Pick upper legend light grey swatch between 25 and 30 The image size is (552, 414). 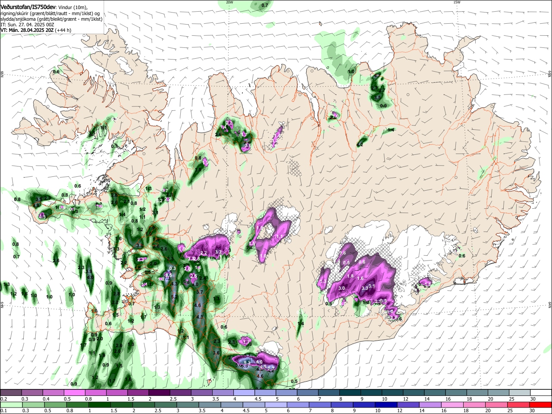tap(520, 393)
